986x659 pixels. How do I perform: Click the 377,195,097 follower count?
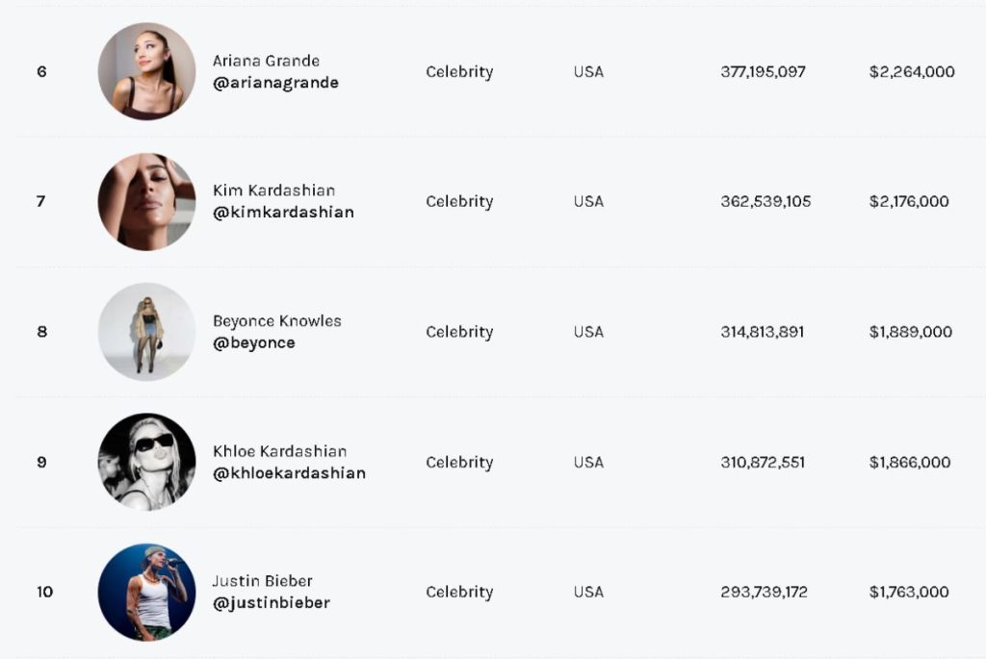(763, 71)
